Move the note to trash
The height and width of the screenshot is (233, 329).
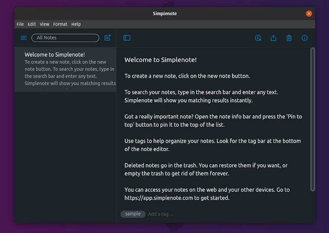[x=289, y=38]
